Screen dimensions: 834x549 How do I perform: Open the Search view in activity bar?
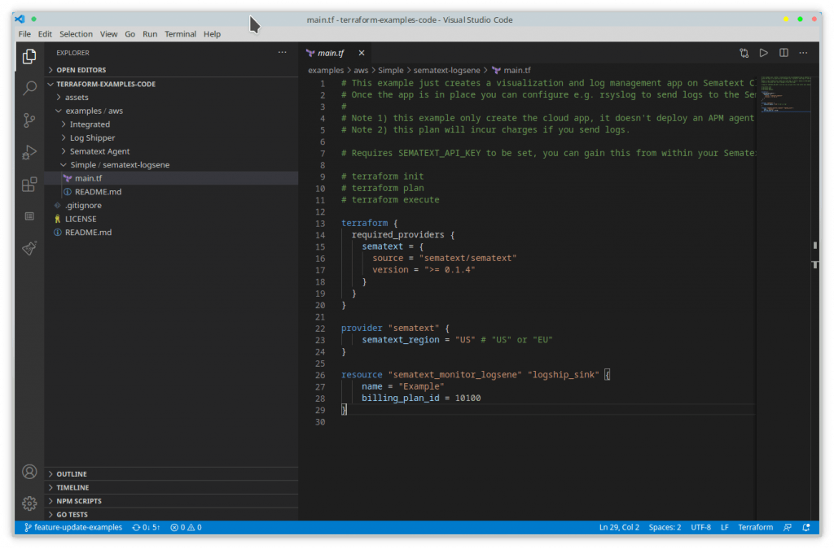(x=29, y=88)
